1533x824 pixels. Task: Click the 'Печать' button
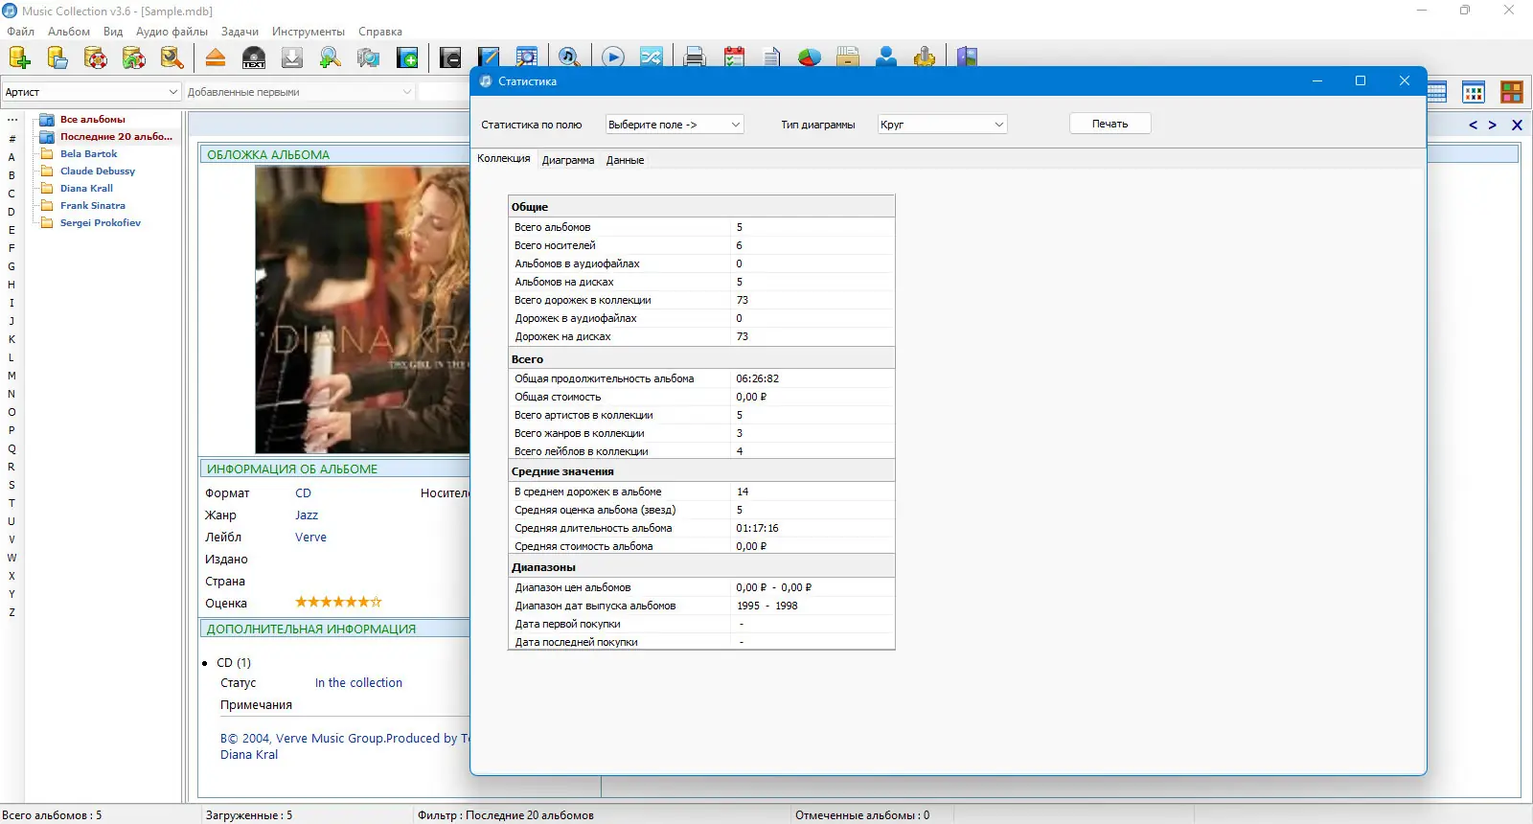coord(1110,124)
